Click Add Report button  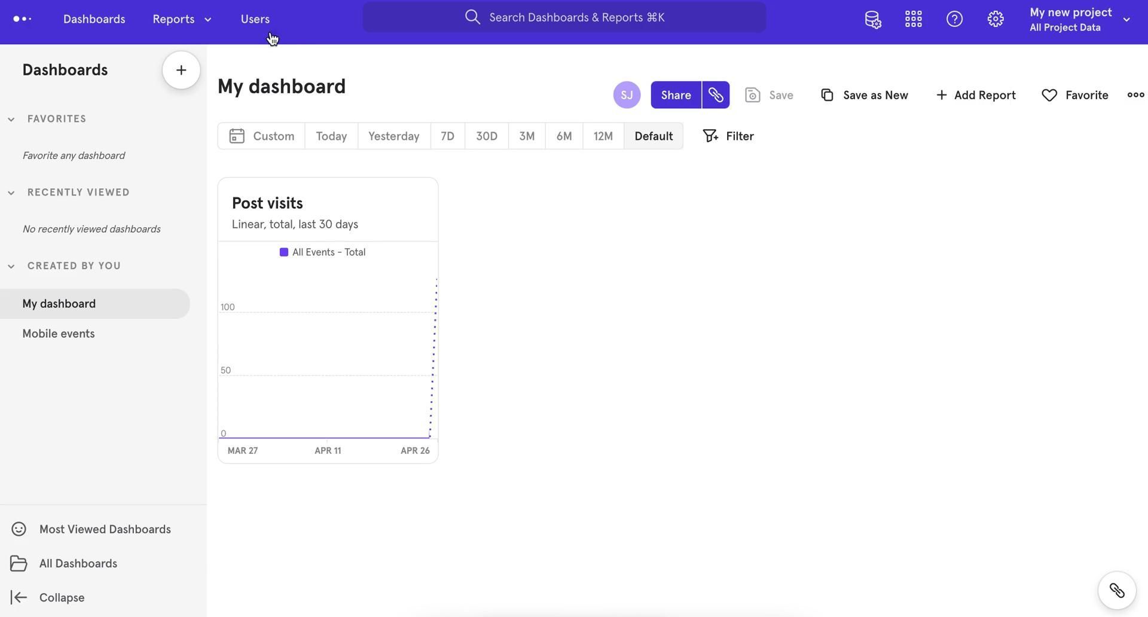tap(975, 95)
